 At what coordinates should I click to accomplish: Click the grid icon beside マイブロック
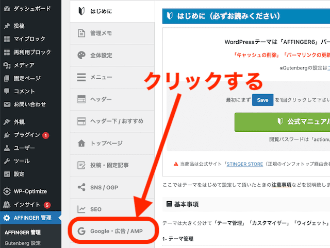pos(7,39)
